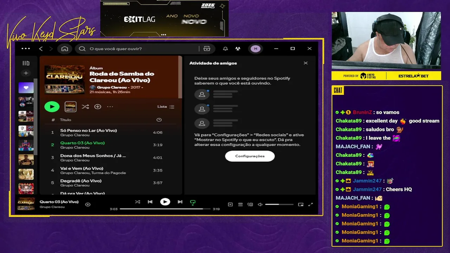Click the ExitLag banner above Spotify
The width and height of the screenshot is (450, 253).
(x=165, y=18)
